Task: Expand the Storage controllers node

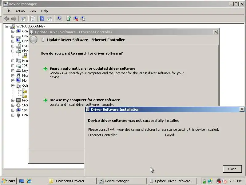Action: (13, 105)
